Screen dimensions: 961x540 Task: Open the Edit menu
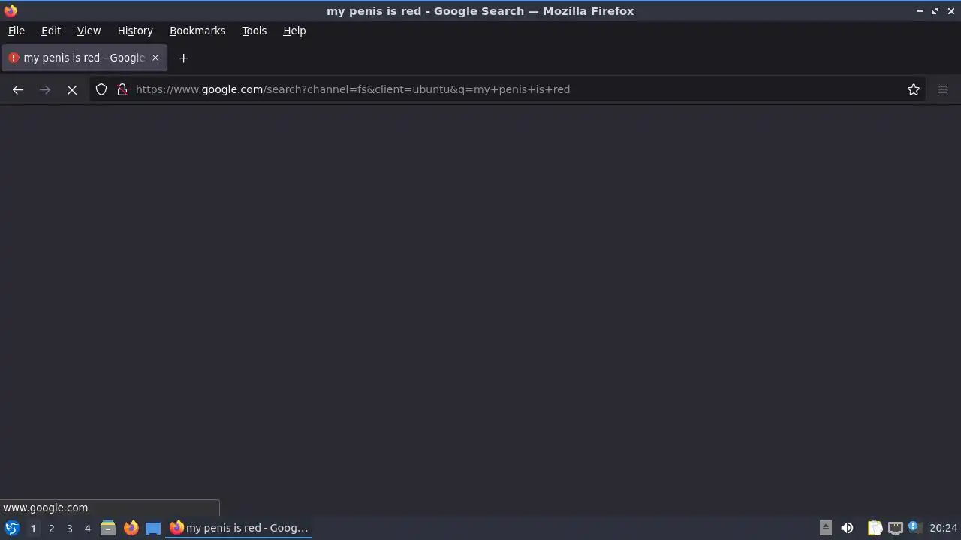51,31
